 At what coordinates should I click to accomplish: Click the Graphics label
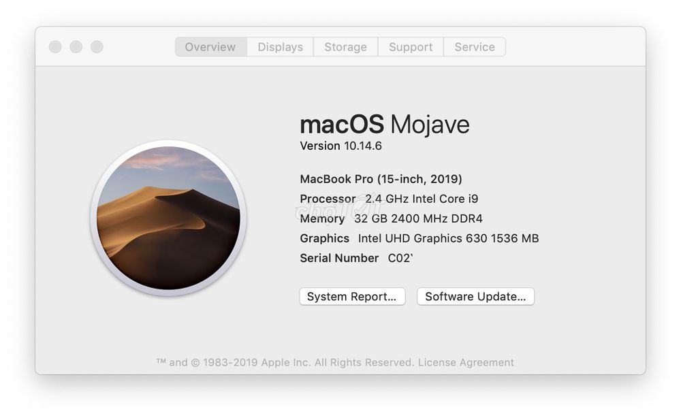pyautogui.click(x=324, y=238)
